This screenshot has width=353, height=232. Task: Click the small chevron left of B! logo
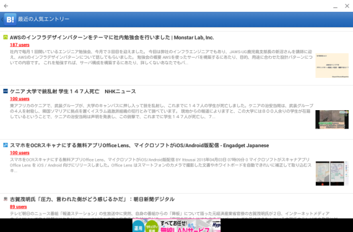click(x=2, y=19)
